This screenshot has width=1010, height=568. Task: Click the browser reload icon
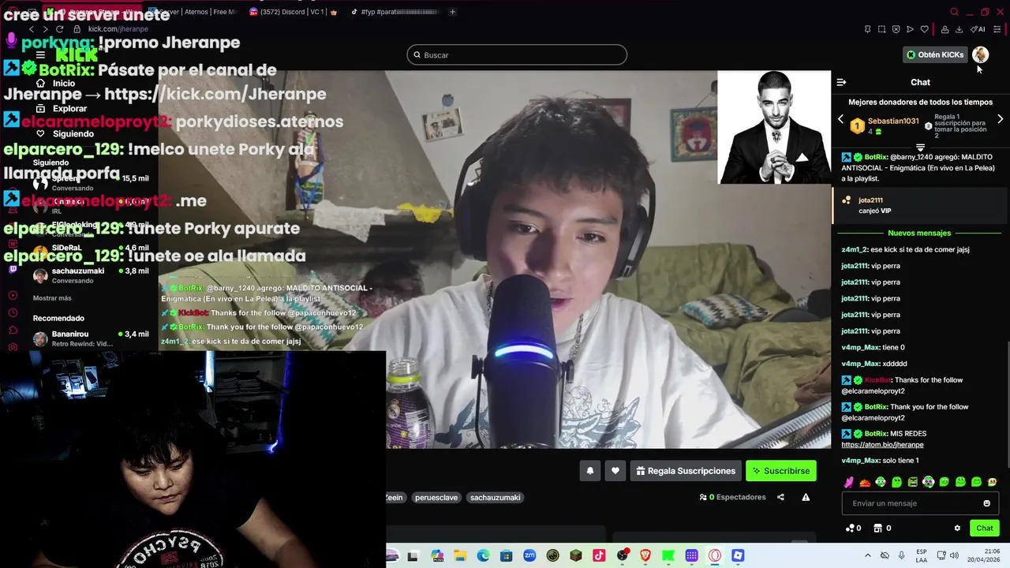pyautogui.click(x=59, y=29)
